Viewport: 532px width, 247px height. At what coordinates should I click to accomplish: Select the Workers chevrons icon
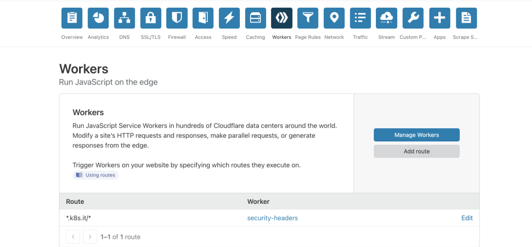coord(282,18)
